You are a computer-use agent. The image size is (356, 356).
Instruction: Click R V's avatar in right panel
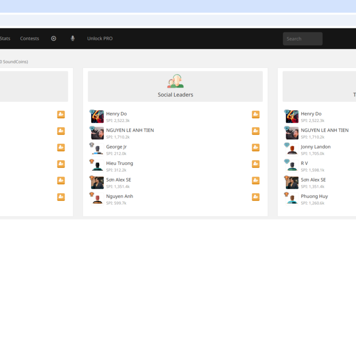292,166
